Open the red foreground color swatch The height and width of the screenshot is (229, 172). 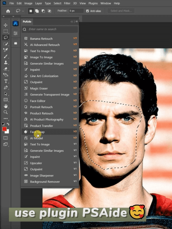click(x=5, y=129)
